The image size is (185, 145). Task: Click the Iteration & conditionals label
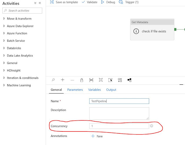(x=23, y=78)
